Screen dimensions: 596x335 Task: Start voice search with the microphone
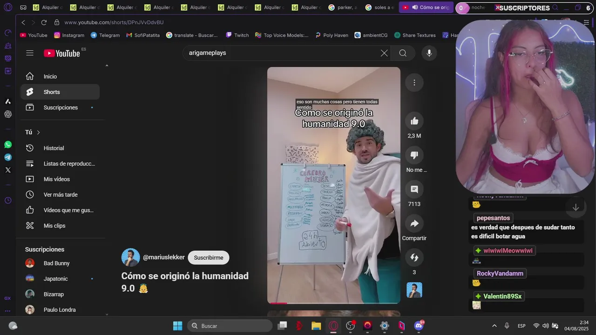pos(429,53)
